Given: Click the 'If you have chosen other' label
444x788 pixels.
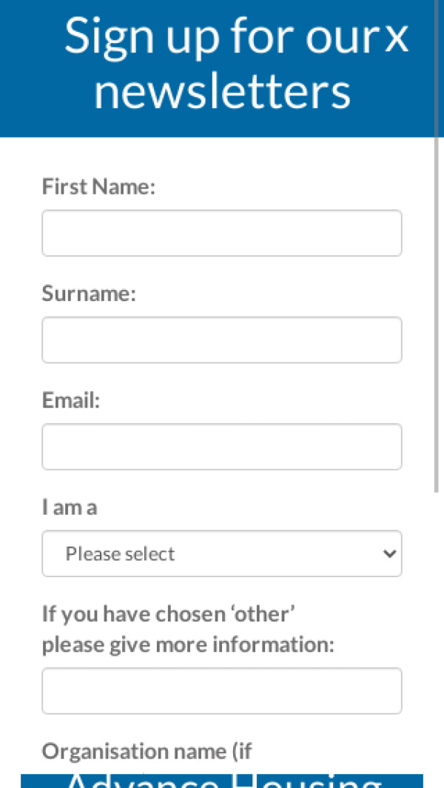Looking at the screenshot, I should [169, 614].
